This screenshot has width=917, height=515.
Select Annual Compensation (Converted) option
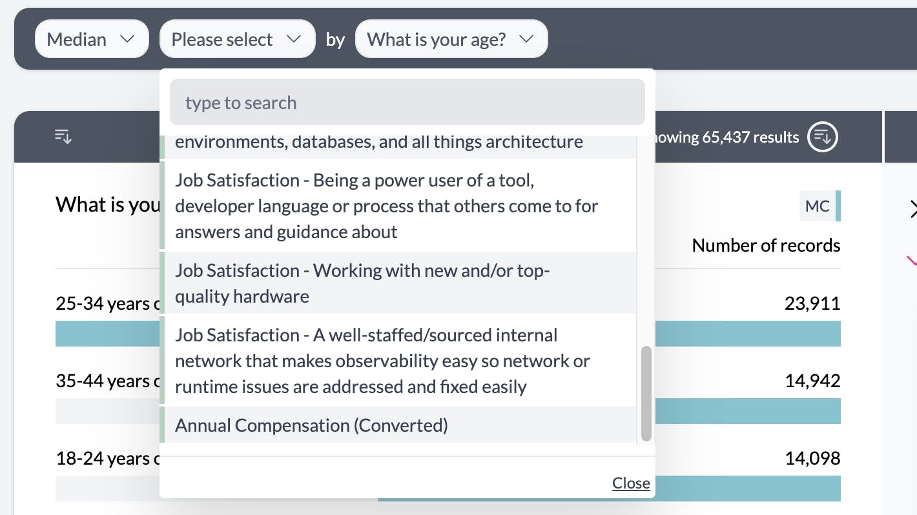pos(311,425)
